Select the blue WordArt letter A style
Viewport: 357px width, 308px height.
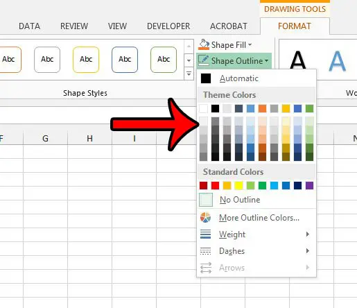click(337, 61)
